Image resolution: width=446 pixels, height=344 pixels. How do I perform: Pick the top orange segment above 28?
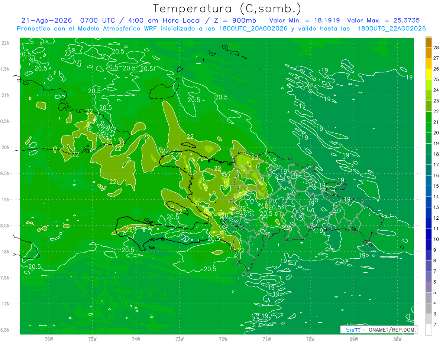[429, 42]
